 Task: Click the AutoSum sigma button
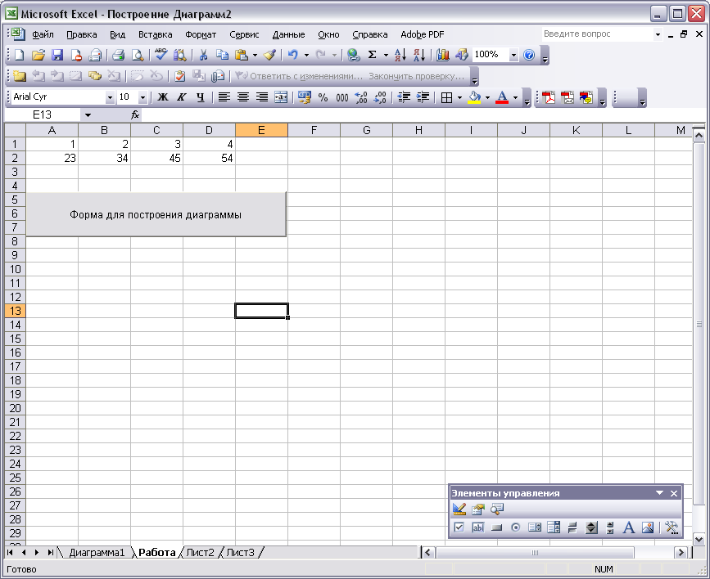click(x=373, y=55)
